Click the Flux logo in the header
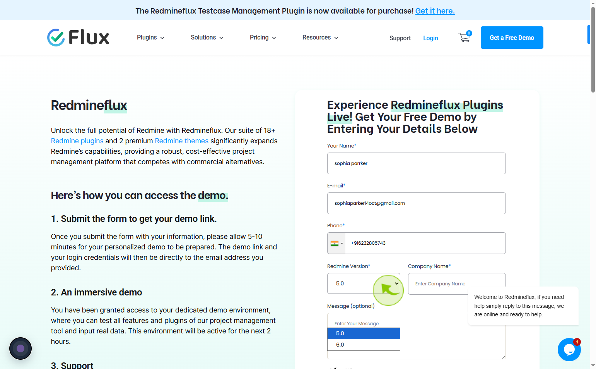This screenshot has height=369, width=596. [78, 38]
